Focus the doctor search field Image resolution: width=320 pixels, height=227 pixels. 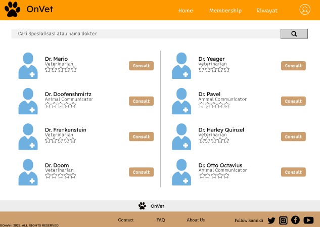pos(146,34)
